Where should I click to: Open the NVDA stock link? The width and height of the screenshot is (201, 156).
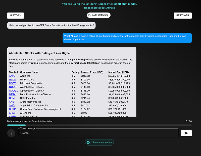[12, 80]
